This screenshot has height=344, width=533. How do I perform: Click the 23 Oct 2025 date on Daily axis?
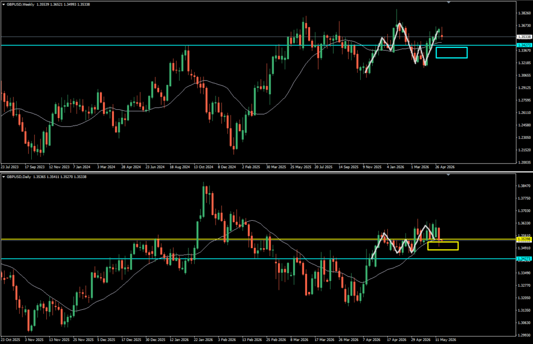10,340
